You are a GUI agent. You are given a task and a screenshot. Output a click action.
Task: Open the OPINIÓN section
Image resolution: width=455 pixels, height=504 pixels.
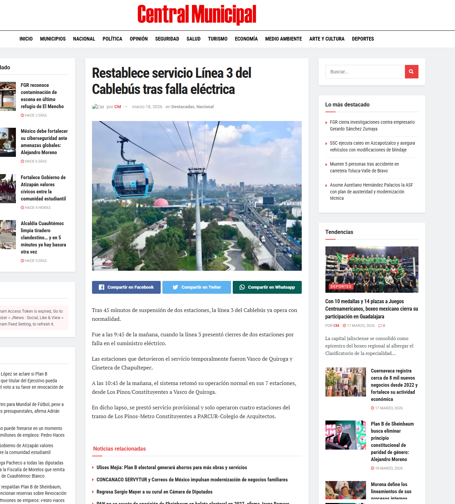139,39
